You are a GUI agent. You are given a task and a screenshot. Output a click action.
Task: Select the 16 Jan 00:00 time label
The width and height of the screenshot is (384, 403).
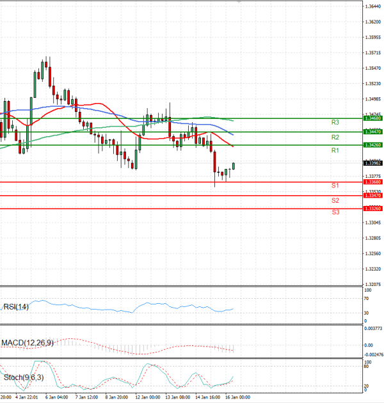[x=236, y=397]
